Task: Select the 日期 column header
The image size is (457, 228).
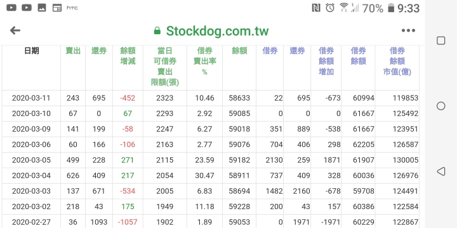Action: coord(32,51)
